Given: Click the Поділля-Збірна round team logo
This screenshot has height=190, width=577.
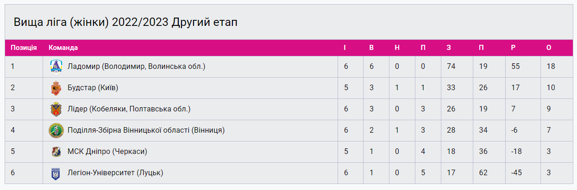Looking at the screenshot, I should (56, 130).
